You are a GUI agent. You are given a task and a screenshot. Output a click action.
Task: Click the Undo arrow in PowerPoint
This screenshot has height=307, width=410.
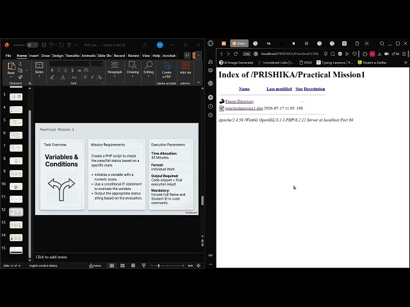click(51, 45)
